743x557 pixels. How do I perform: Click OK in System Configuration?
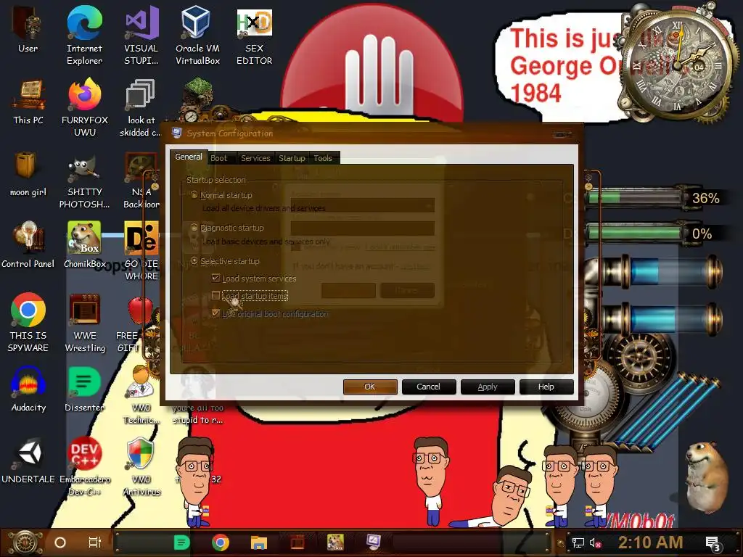click(370, 387)
